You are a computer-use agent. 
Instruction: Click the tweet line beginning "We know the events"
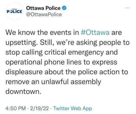point(64,33)
